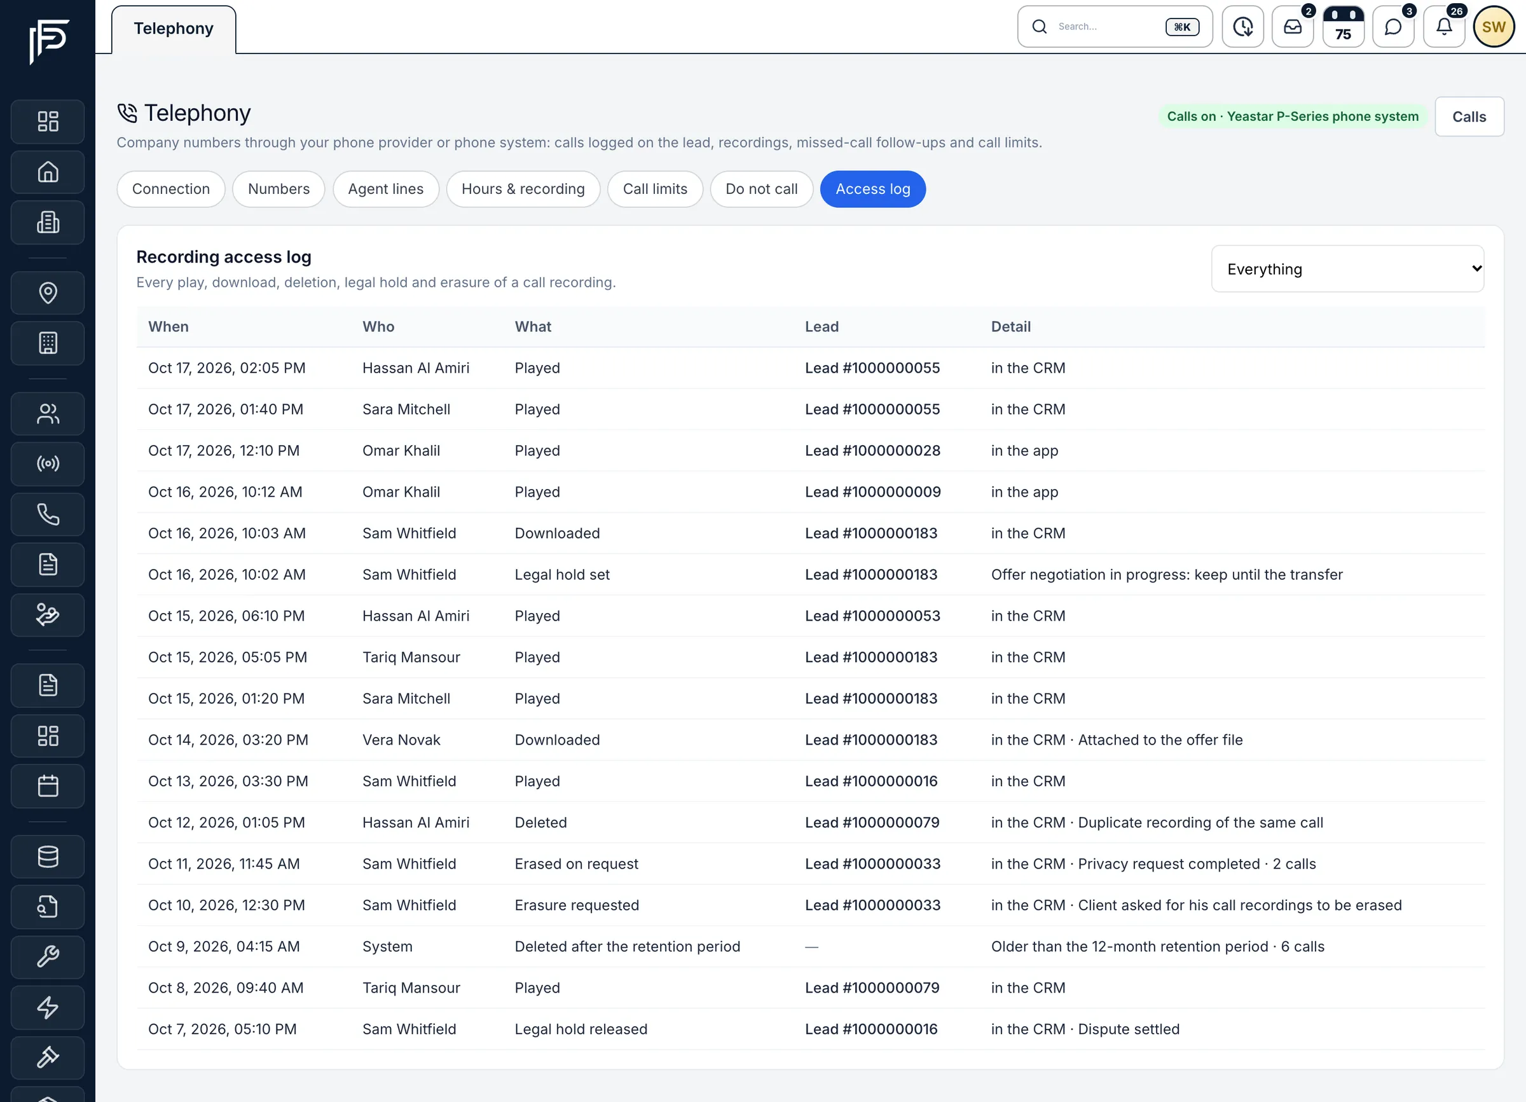Open the Agent lines tab
1526x1102 pixels.
click(x=385, y=189)
